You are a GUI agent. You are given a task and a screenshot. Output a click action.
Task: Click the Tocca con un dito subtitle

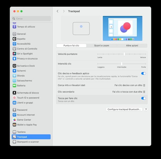pyautogui.click(x=66, y=101)
